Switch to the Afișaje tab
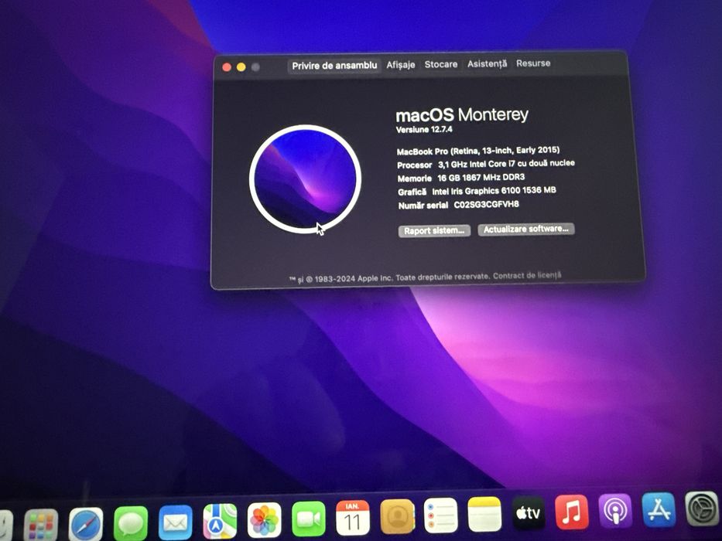The image size is (722, 541). point(401,65)
